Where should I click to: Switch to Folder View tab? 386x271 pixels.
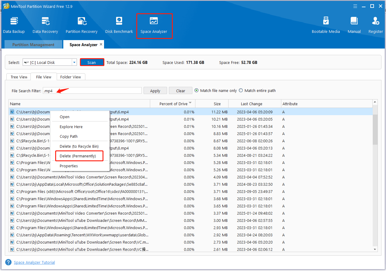coord(71,77)
